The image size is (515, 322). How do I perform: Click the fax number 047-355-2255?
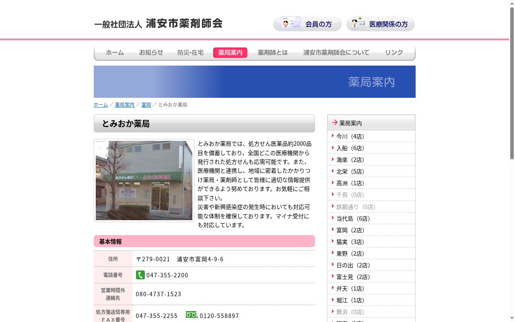tap(157, 316)
